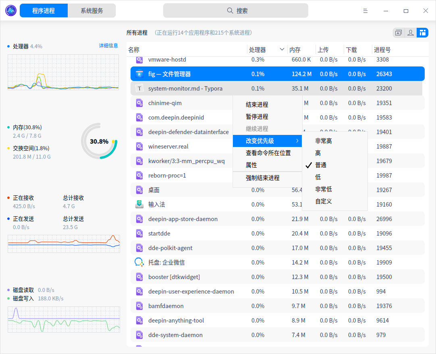Click the network traffic graph

[64, 244]
